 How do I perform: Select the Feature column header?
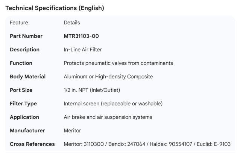[19, 22]
